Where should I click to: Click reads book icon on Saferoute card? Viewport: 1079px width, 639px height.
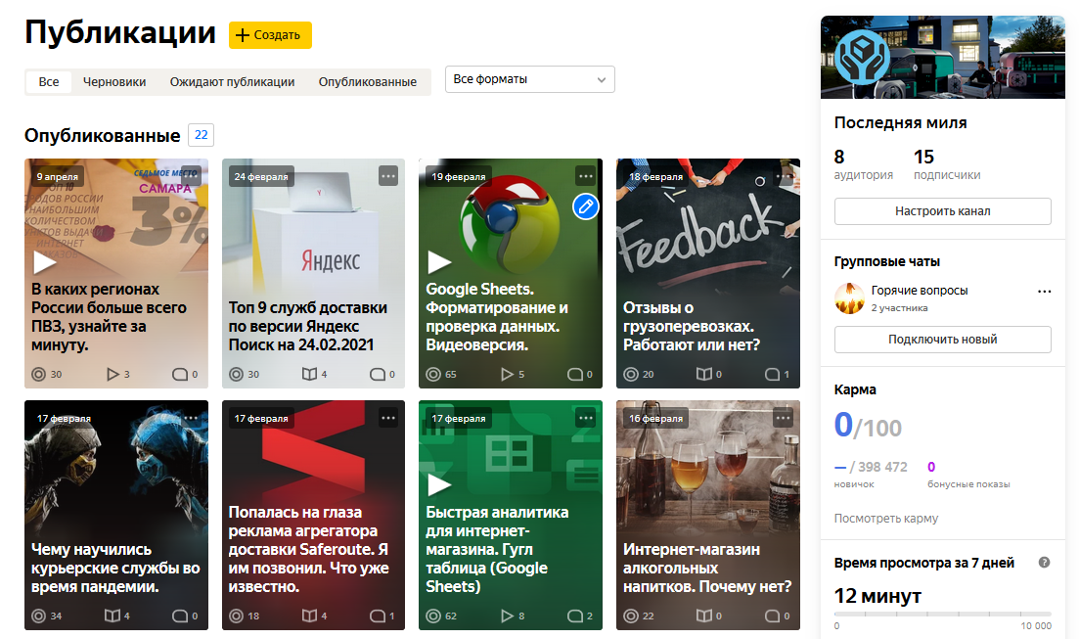click(x=310, y=616)
